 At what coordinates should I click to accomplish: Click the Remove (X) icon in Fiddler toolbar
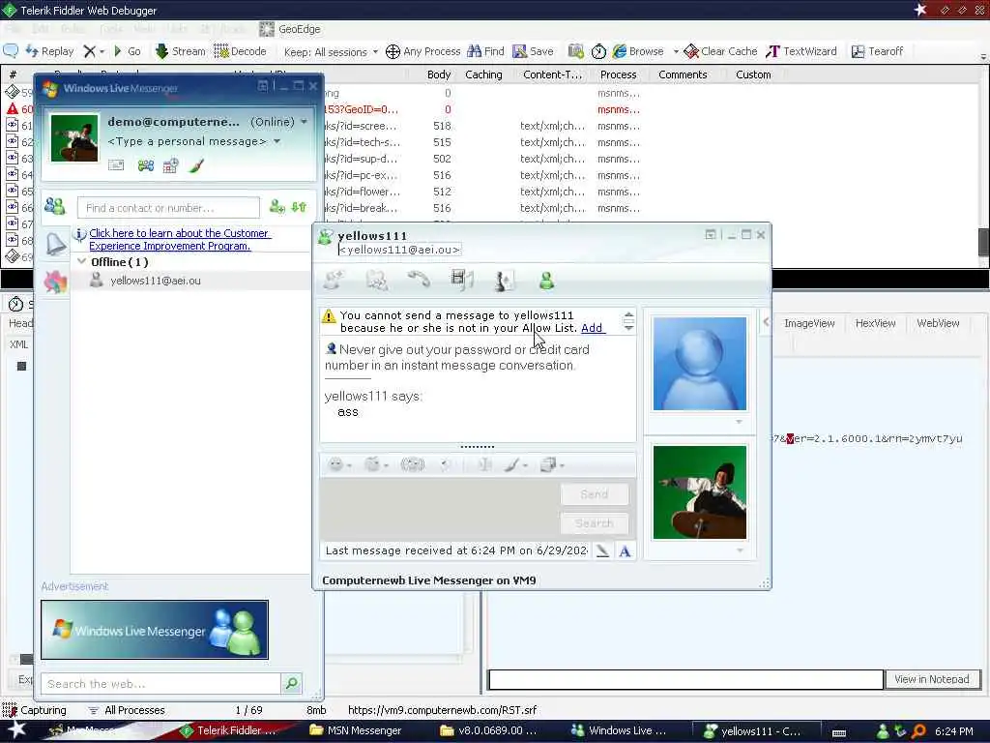pyautogui.click(x=90, y=51)
